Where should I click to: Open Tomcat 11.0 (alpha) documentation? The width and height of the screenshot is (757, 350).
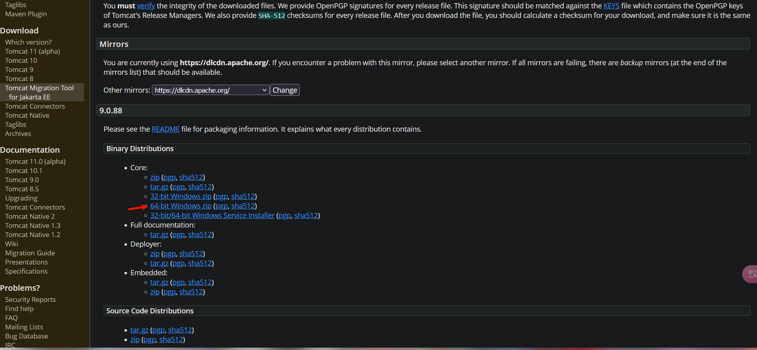point(35,161)
